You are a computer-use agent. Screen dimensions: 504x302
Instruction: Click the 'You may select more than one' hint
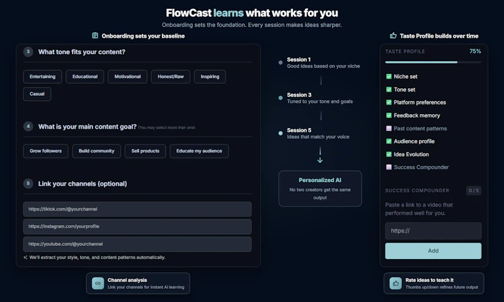coord(166,128)
